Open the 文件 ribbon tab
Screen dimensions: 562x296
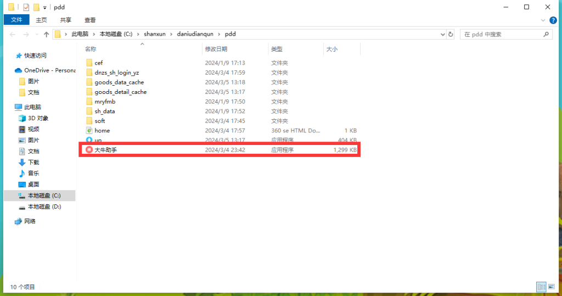(16, 20)
